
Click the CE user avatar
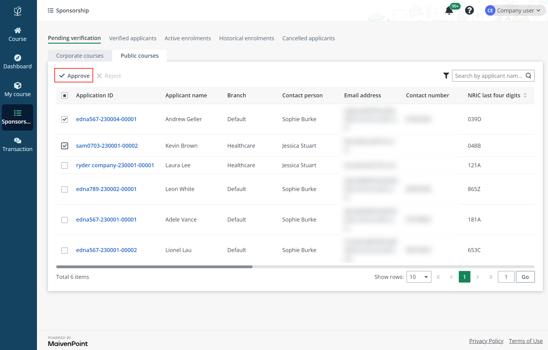click(x=490, y=10)
